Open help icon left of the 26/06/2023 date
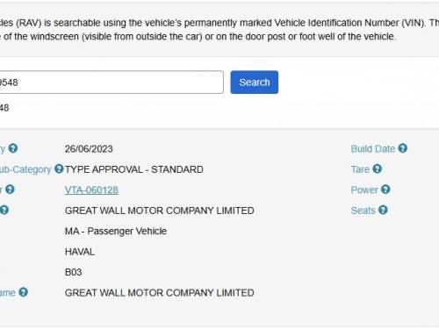 point(13,148)
